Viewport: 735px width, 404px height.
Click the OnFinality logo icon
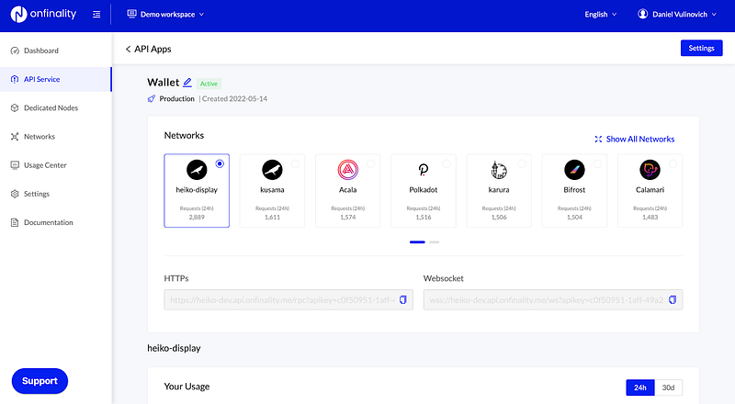click(18, 14)
